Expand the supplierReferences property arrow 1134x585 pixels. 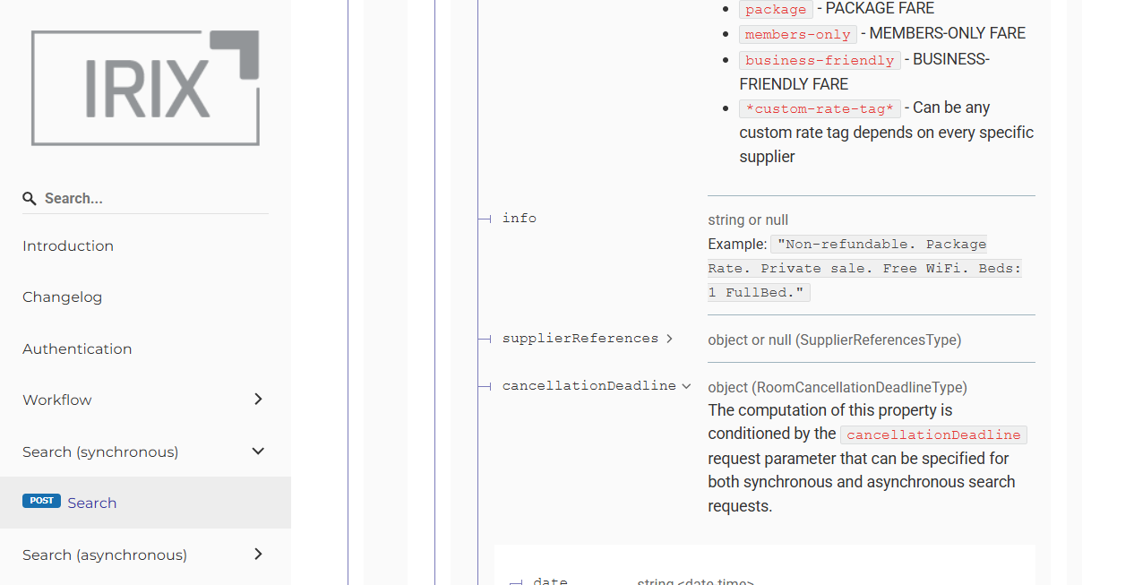coord(668,339)
